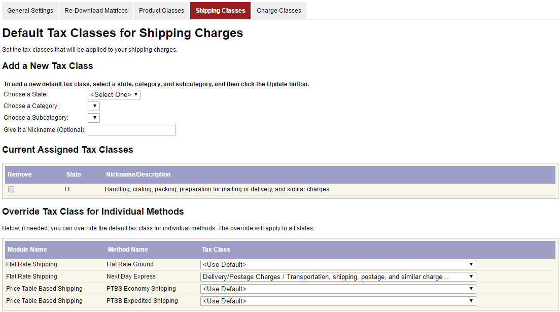Expand the Choose a Subcategory dropdown
The width and height of the screenshot is (560, 312).
click(x=94, y=118)
